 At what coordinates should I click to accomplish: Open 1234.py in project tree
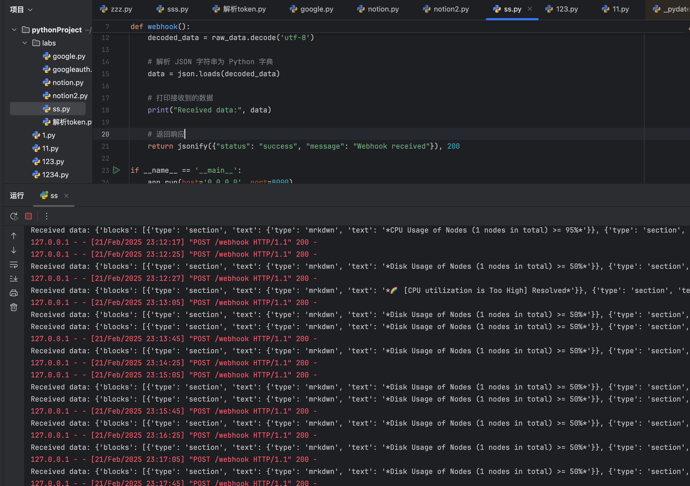[x=51, y=175]
